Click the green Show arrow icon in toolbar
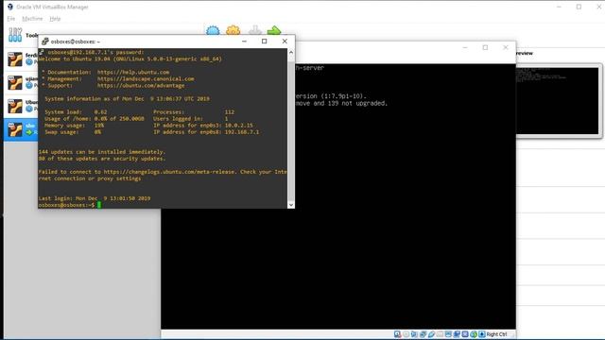 [x=274, y=30]
